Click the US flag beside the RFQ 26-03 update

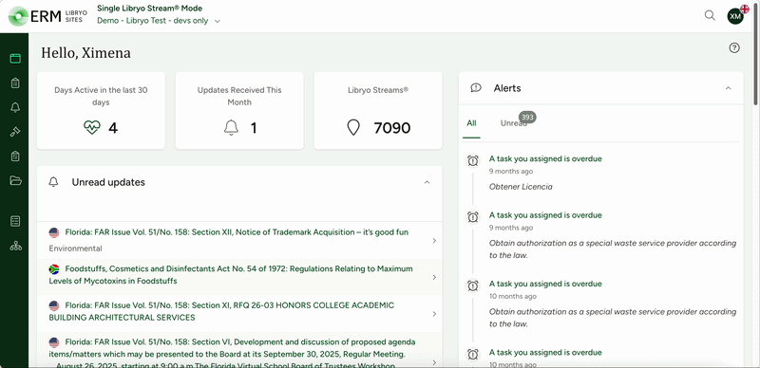[54, 305]
